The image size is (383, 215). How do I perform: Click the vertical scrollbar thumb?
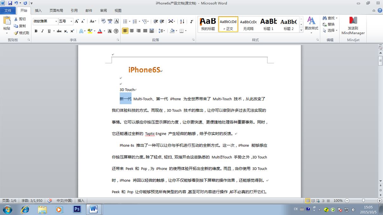point(380,60)
